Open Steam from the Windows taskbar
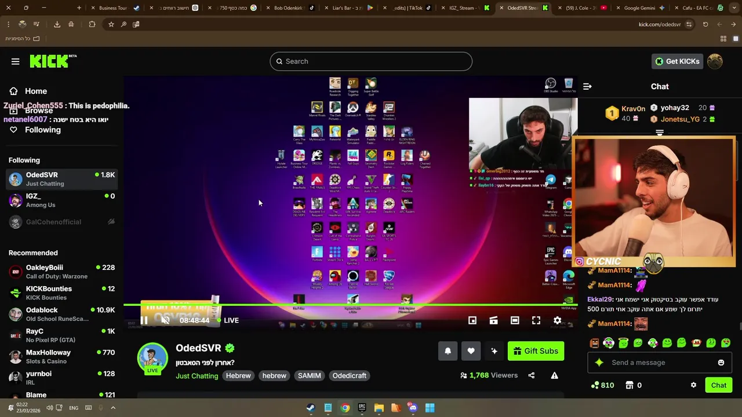 [x=311, y=408]
